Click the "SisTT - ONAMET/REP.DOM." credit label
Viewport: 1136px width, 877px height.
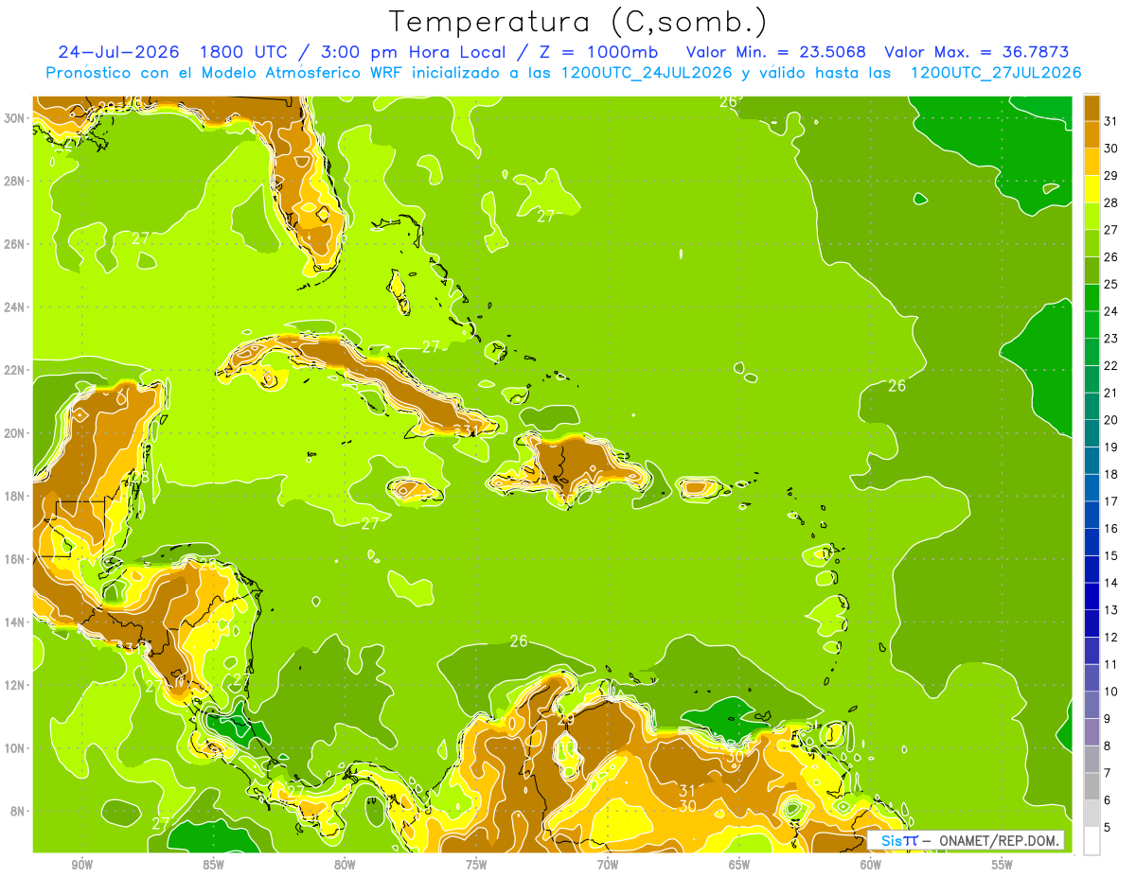pos(966,840)
